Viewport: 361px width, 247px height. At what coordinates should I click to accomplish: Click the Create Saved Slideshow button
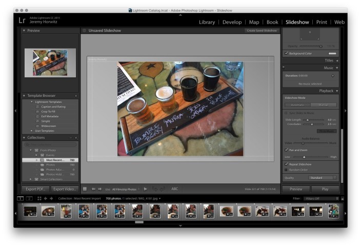262,31
